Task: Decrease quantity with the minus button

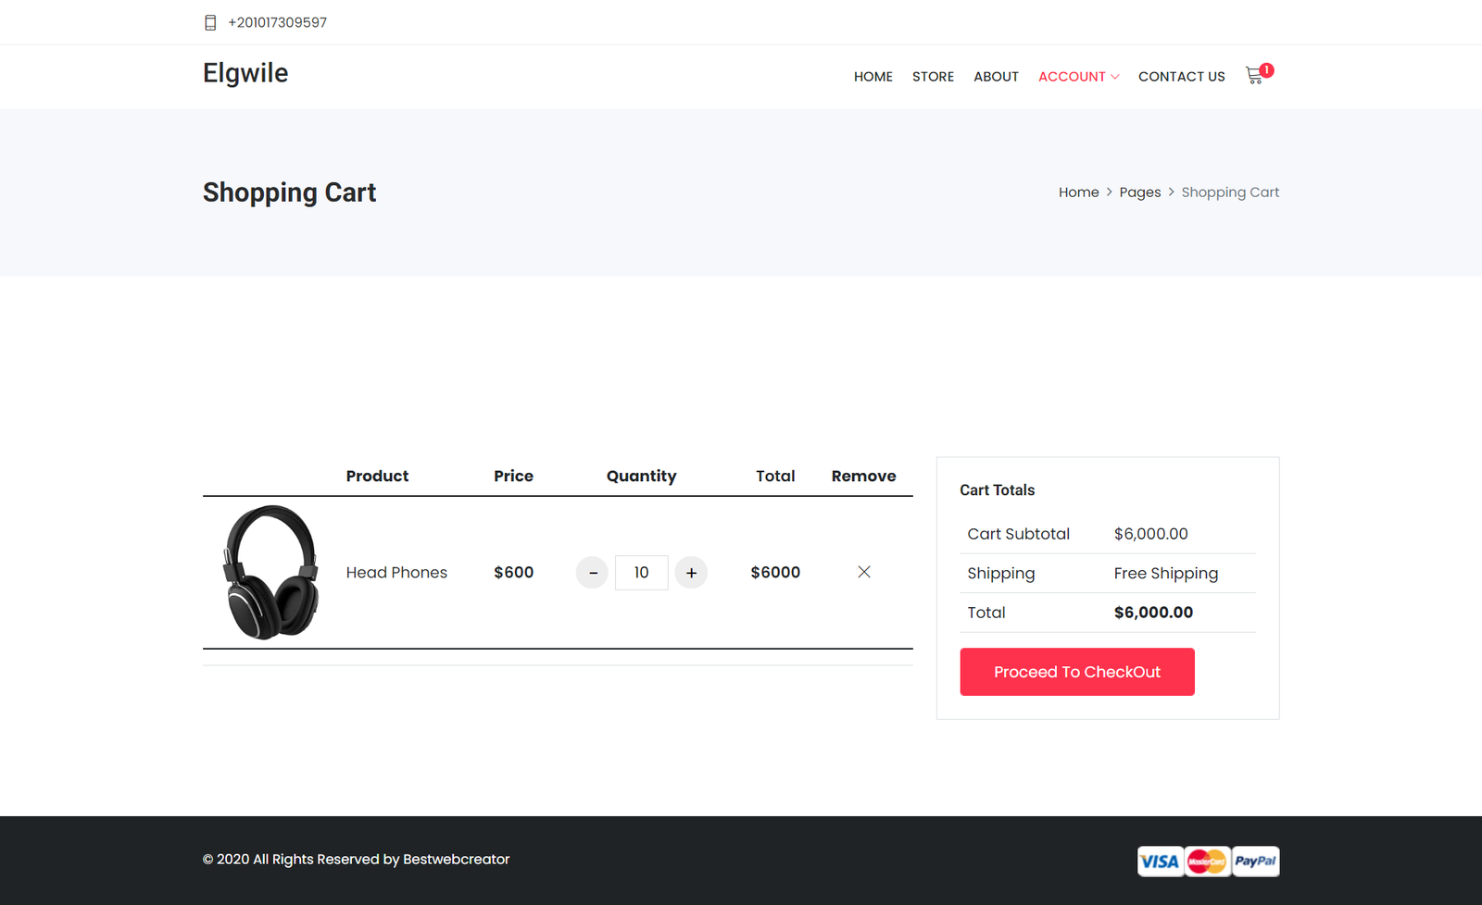Action: point(592,573)
